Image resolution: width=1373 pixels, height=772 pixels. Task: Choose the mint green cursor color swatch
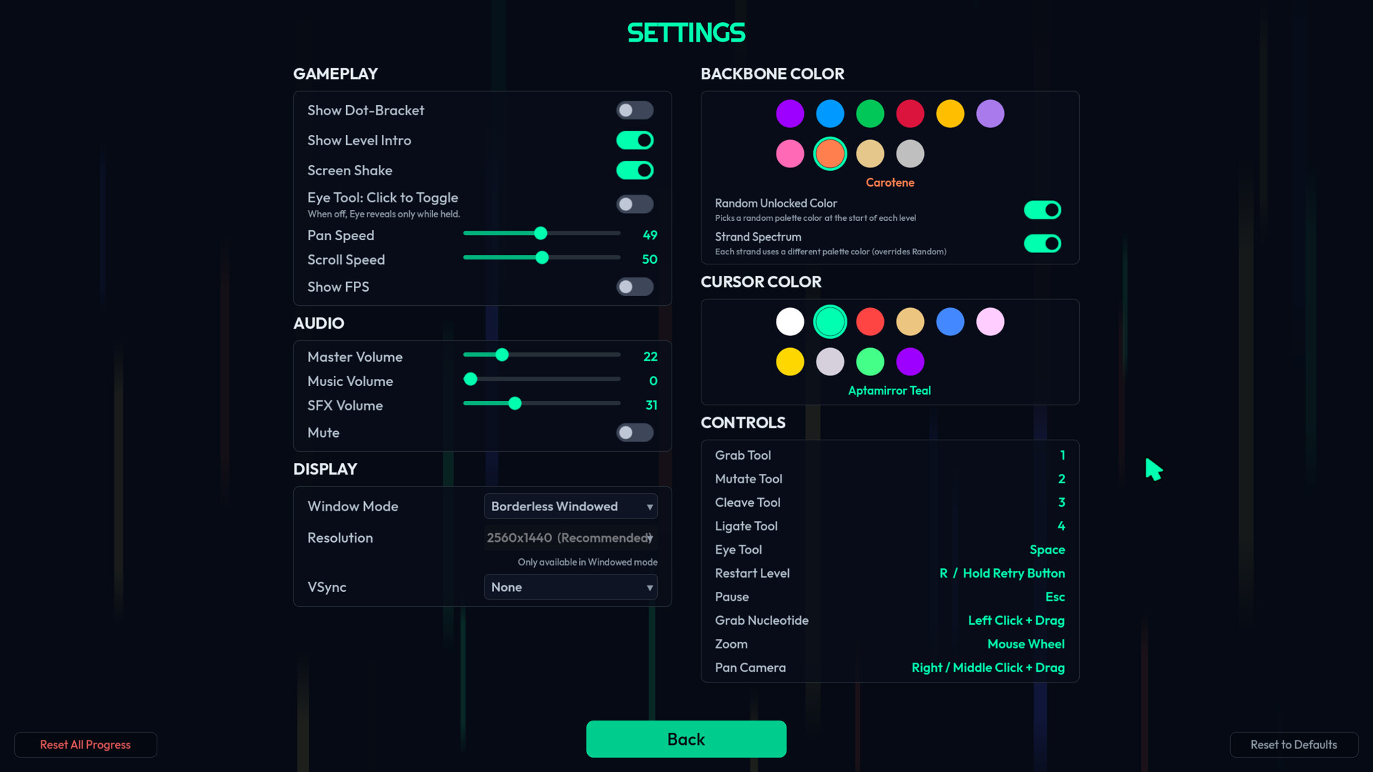tap(870, 362)
